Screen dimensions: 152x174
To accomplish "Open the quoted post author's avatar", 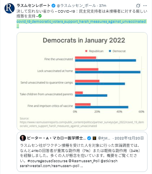I will coord(23,138).
